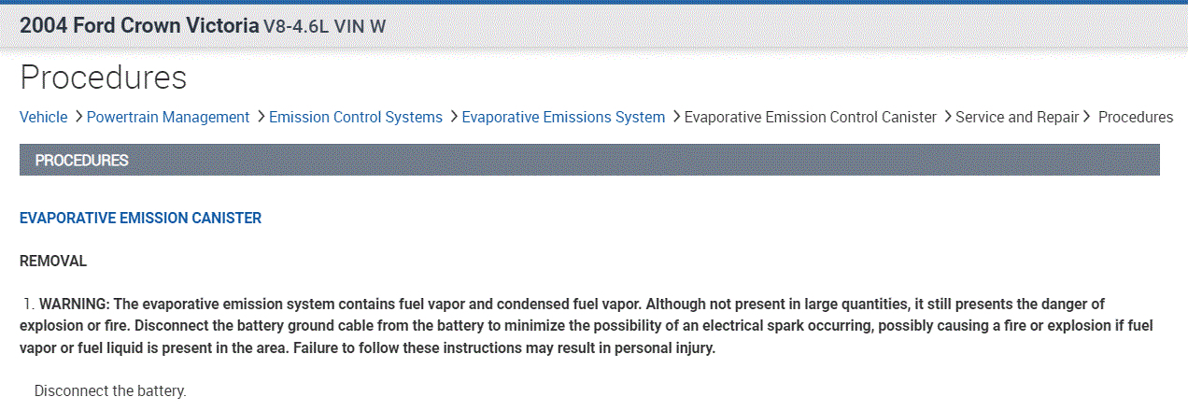Click the chevron before Powertrain Management
Viewport: 1188px width, 411px height.
pyautogui.click(x=78, y=117)
